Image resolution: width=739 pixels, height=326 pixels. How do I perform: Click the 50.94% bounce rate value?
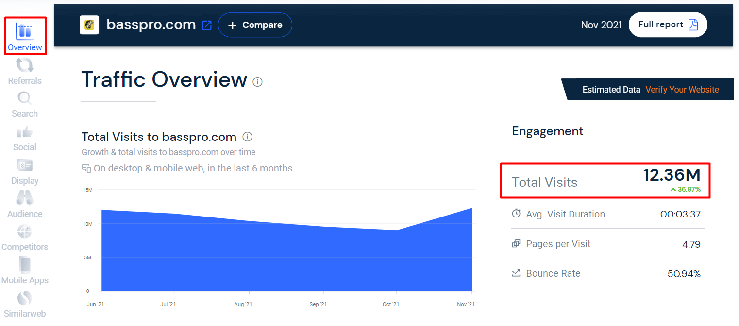684,274
